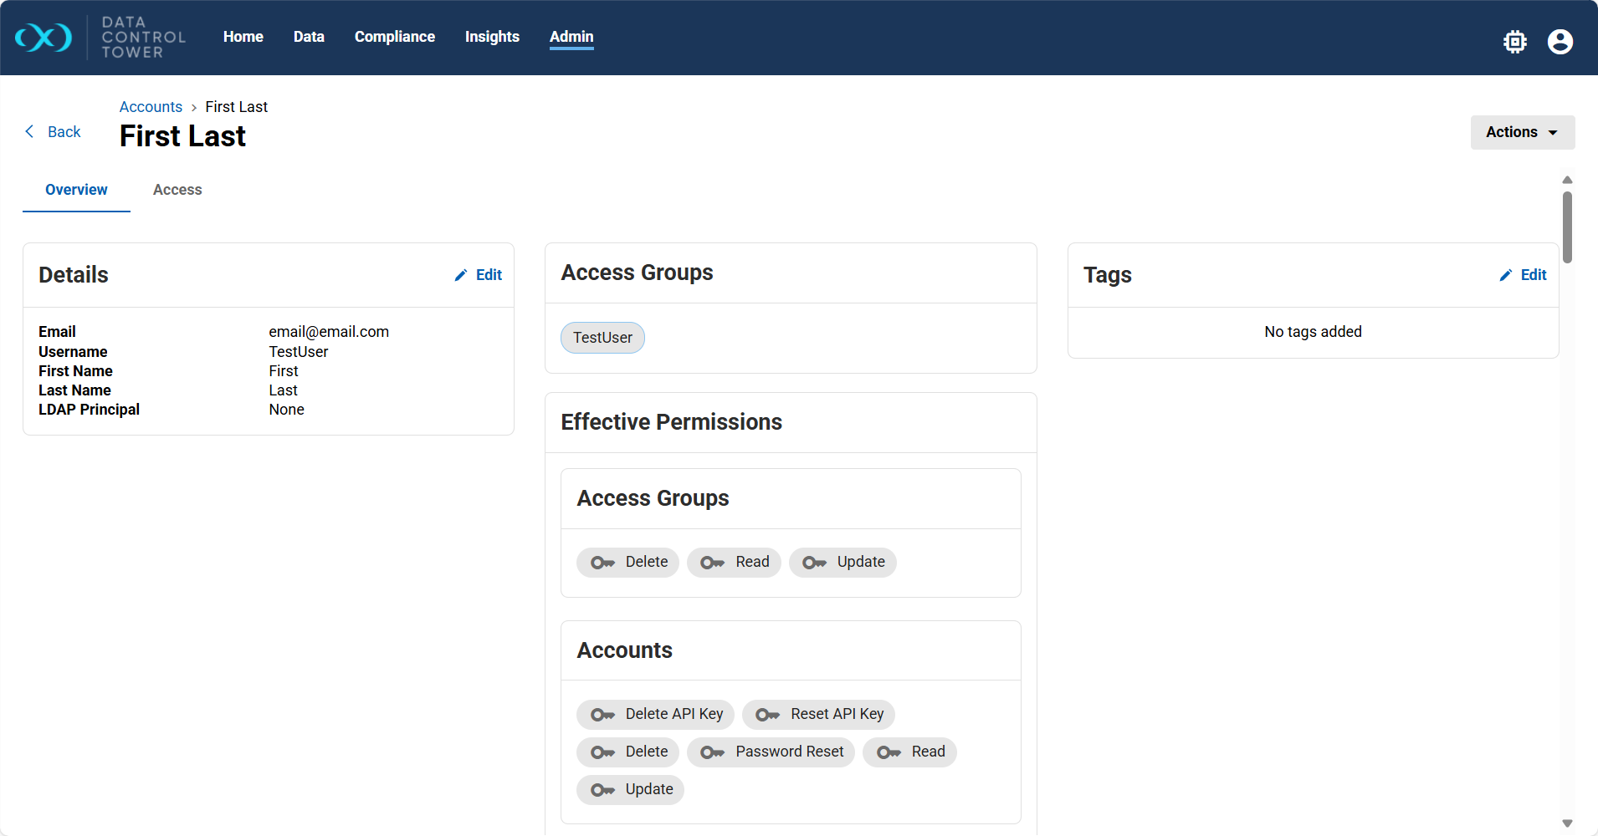Switch to the Access tab
Image resolution: width=1598 pixels, height=836 pixels.
177,190
